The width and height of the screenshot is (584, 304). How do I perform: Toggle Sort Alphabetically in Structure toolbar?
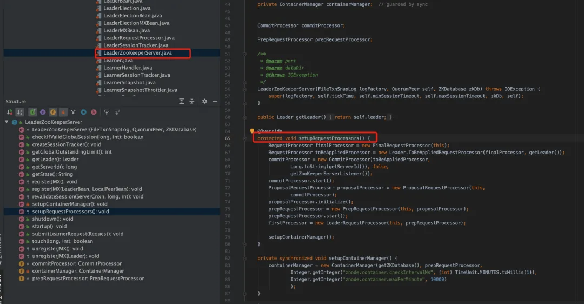tap(20, 112)
